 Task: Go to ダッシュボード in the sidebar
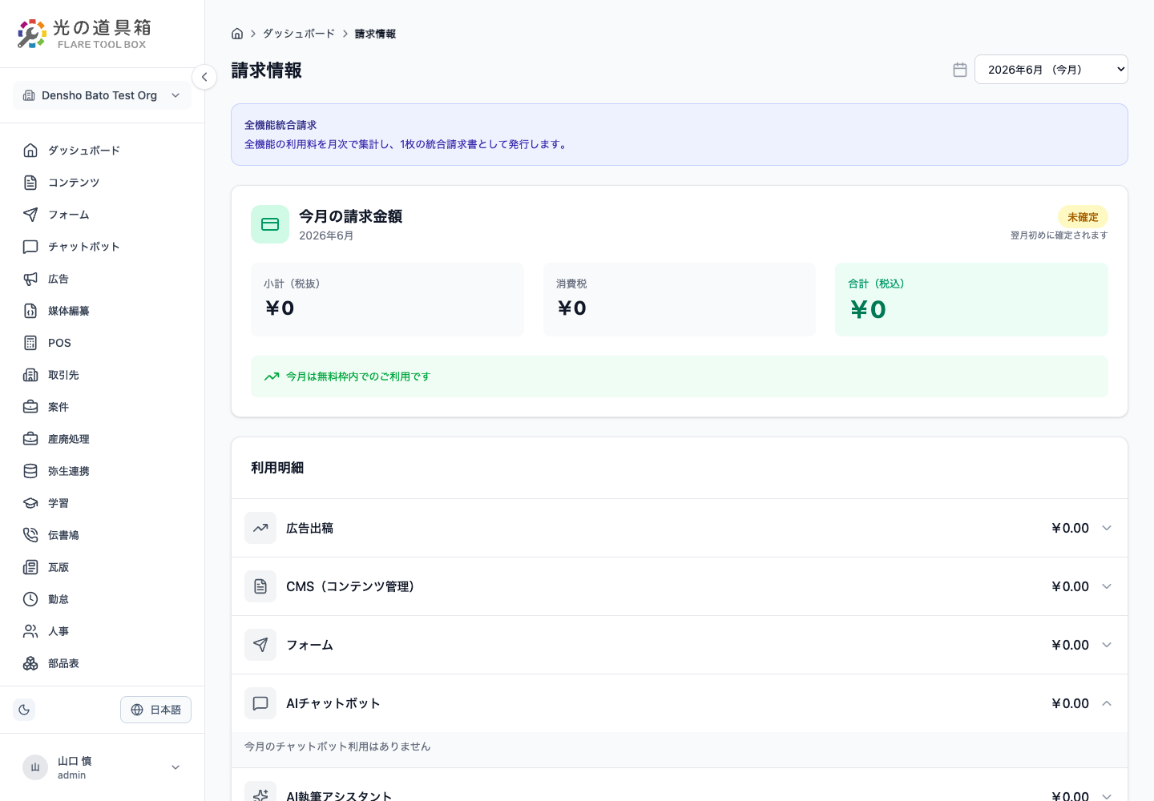click(x=102, y=151)
